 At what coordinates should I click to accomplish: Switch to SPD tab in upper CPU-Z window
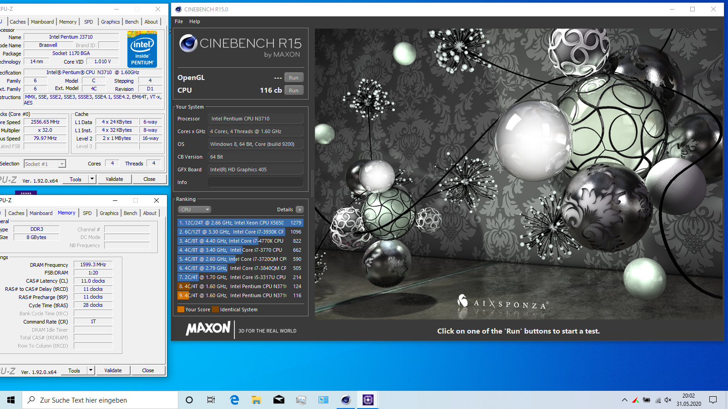click(89, 22)
